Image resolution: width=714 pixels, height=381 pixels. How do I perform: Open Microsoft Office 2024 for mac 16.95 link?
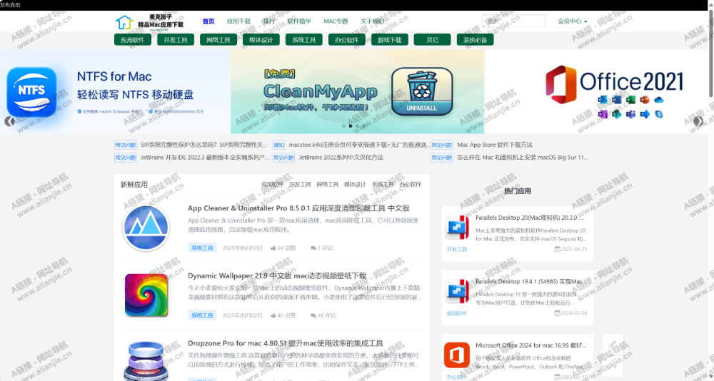pos(531,345)
